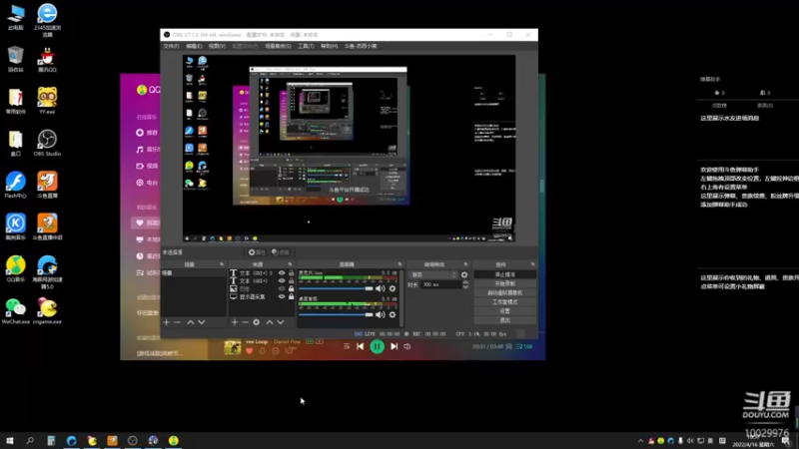Show the hidden 图像 source
799x449 pixels.
click(x=282, y=288)
